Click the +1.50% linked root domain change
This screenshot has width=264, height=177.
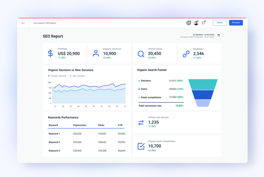[x=152, y=126]
